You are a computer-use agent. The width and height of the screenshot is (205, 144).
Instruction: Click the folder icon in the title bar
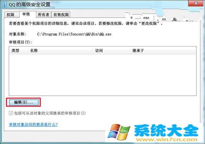[x=5, y=4]
